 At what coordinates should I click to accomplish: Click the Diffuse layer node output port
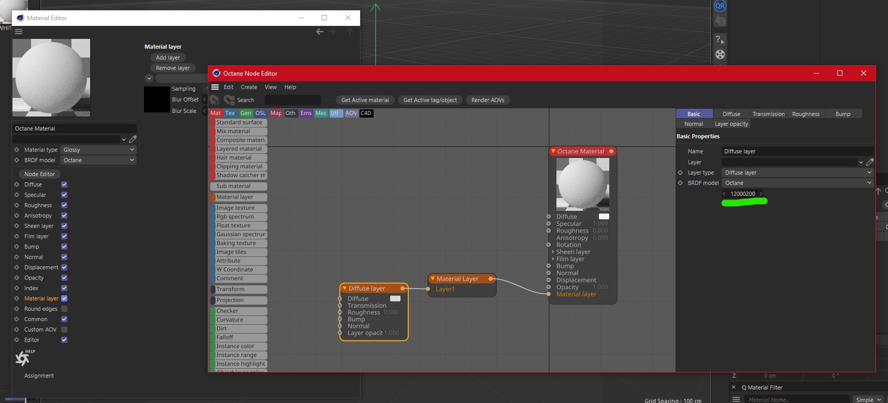(x=403, y=289)
